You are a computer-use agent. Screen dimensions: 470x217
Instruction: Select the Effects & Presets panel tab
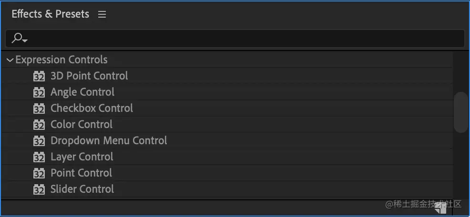point(50,14)
